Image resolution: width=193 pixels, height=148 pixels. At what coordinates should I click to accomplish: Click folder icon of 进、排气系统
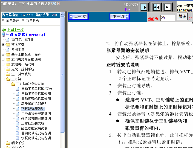[x=8, y=74]
